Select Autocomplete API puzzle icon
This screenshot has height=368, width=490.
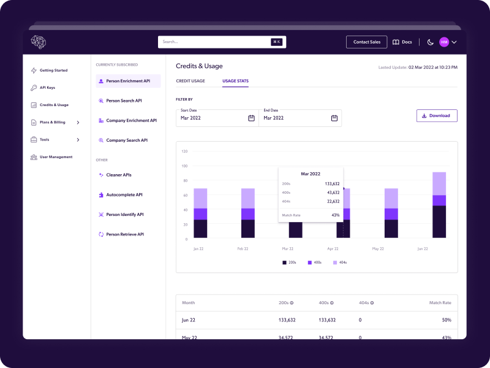[x=101, y=195]
